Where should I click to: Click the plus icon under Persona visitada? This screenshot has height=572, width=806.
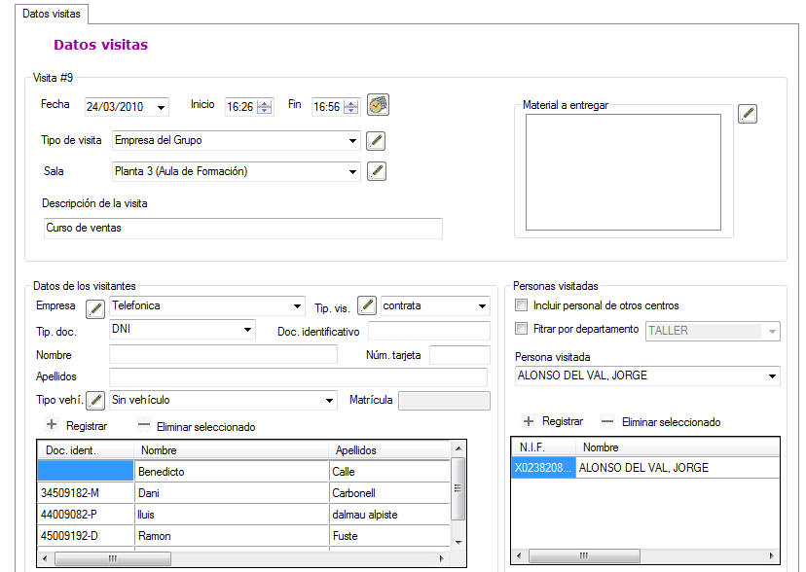[528, 421]
